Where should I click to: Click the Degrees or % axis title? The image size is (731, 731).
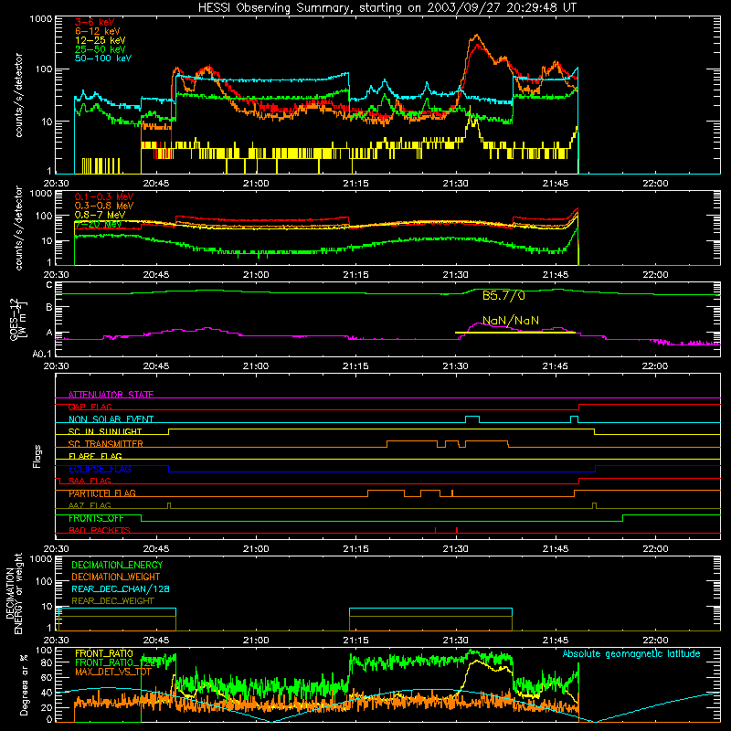tap(24, 685)
